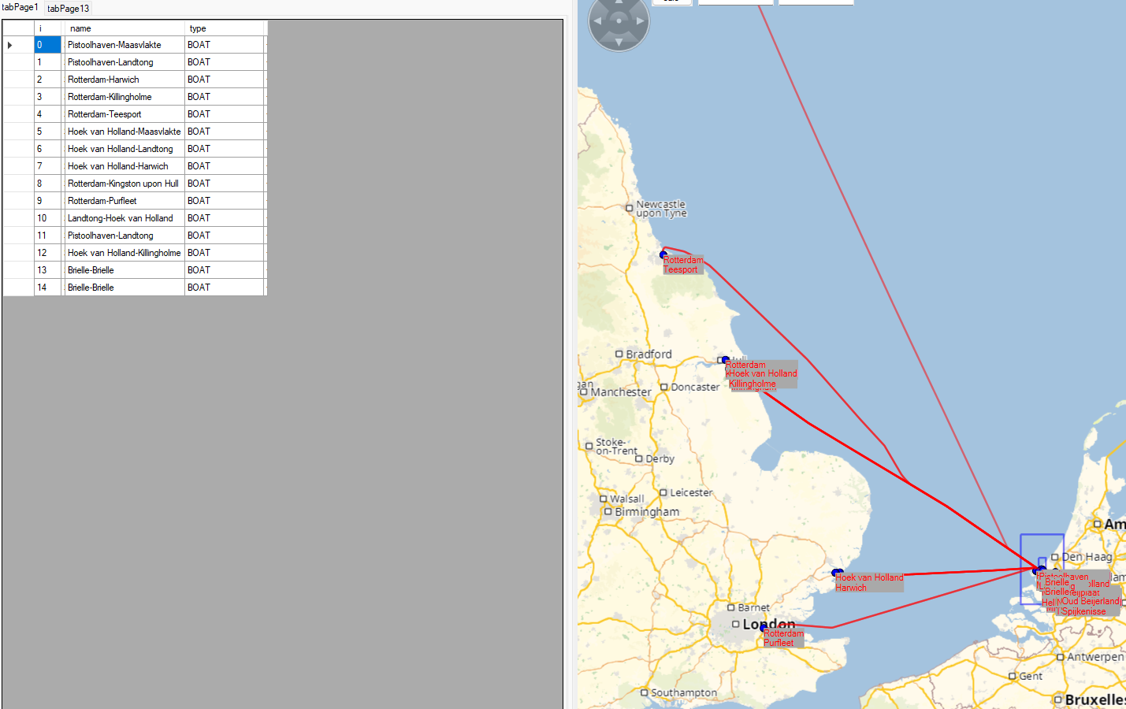
Task: Switch to tabPage13 tab
Action: click(69, 9)
